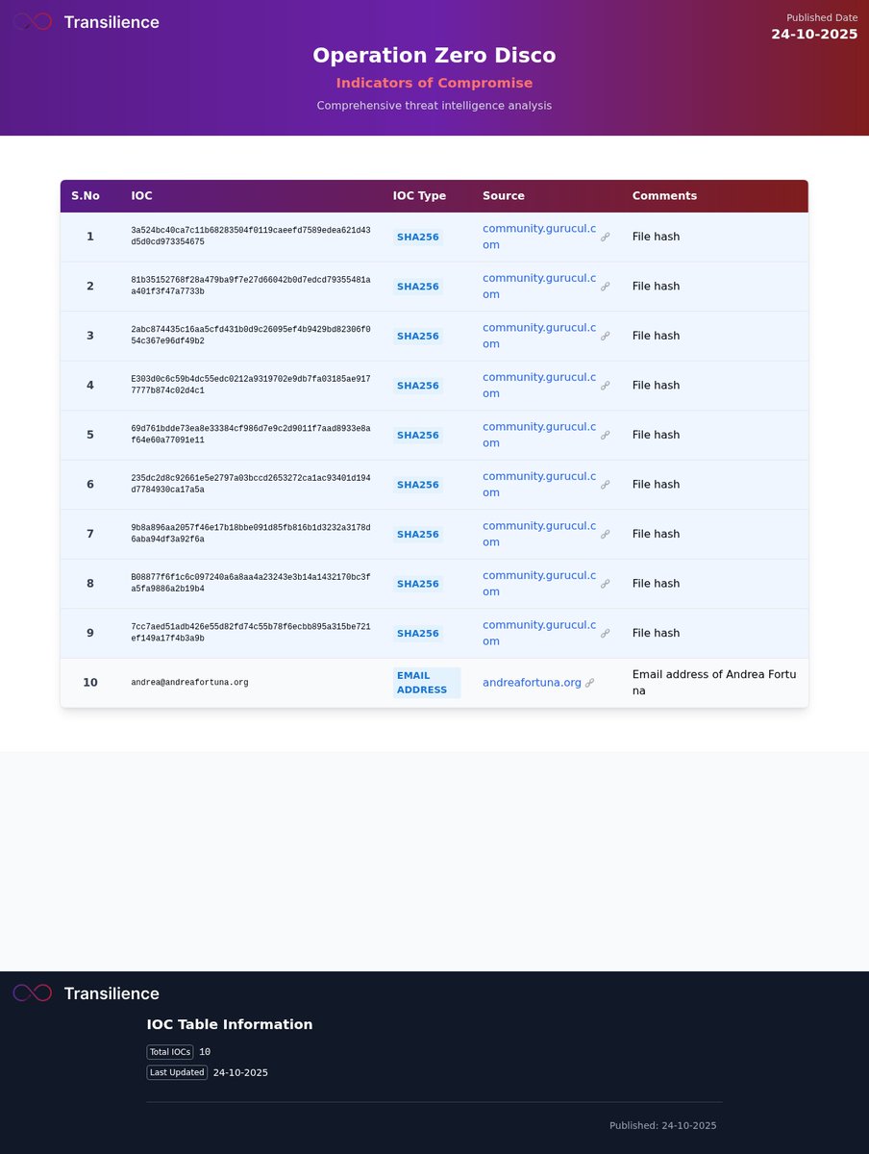Click the link icon in row 2
The width and height of the screenshot is (869, 1154).
click(605, 287)
